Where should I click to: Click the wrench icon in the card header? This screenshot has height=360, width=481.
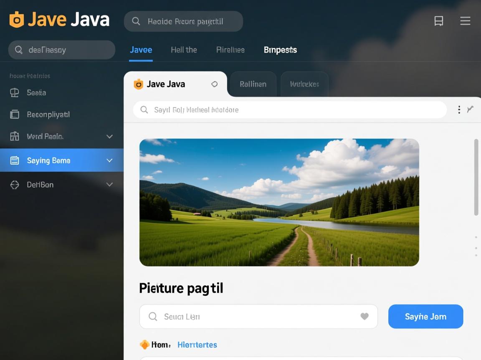pyautogui.click(x=471, y=110)
